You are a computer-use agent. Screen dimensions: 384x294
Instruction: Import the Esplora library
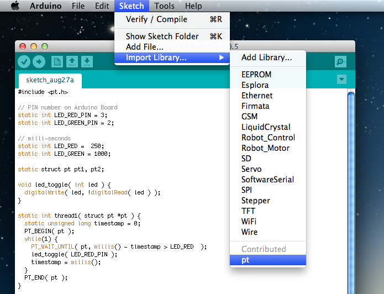268,85
